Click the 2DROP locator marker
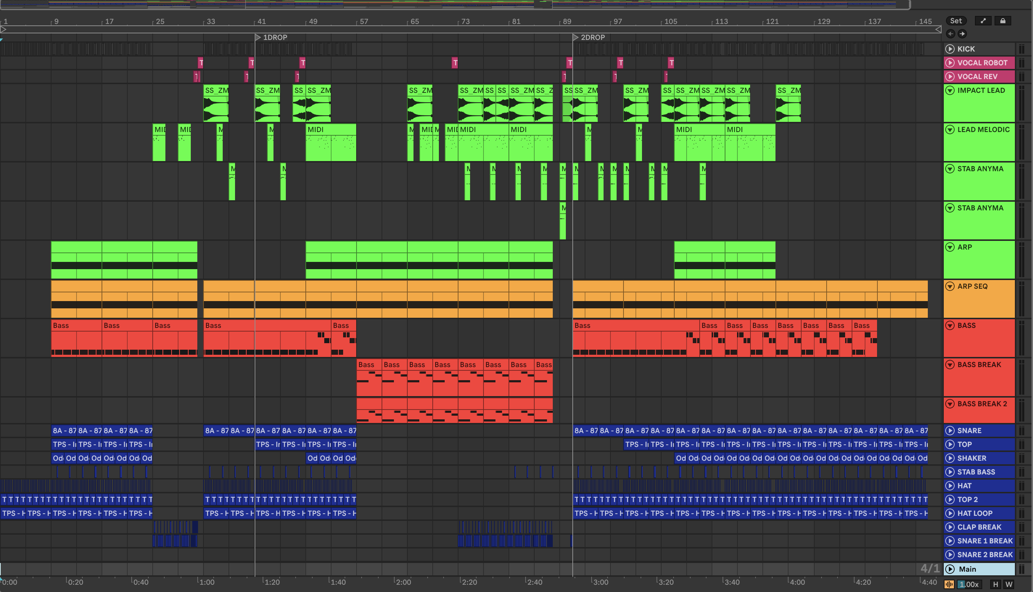1033x592 pixels. pyautogui.click(x=575, y=37)
